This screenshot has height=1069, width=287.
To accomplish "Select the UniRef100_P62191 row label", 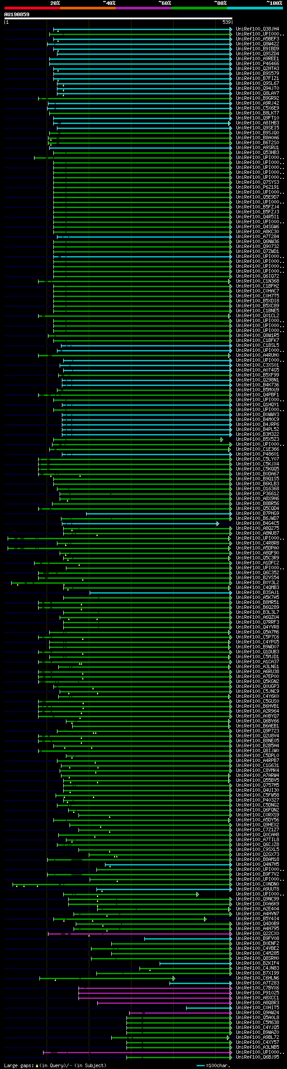I will [257, 187].
